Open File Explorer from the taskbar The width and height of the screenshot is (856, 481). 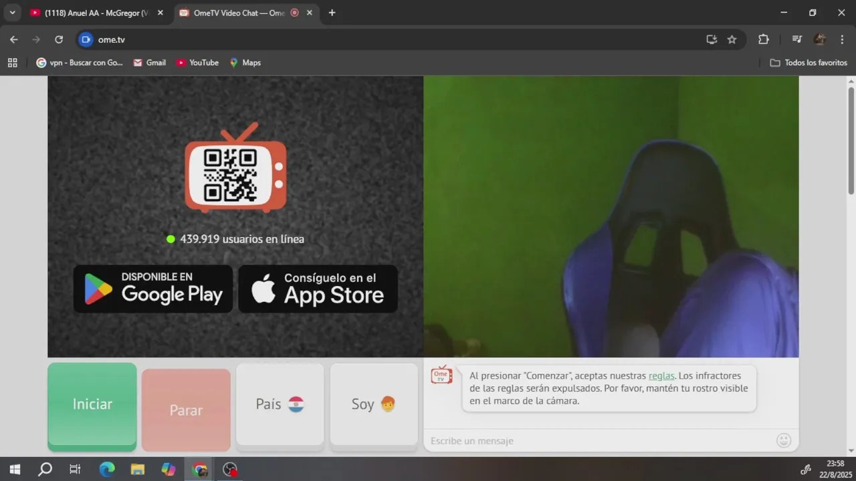(x=138, y=470)
